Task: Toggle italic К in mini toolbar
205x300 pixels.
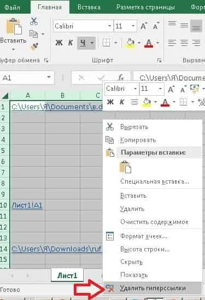Action: [122, 102]
